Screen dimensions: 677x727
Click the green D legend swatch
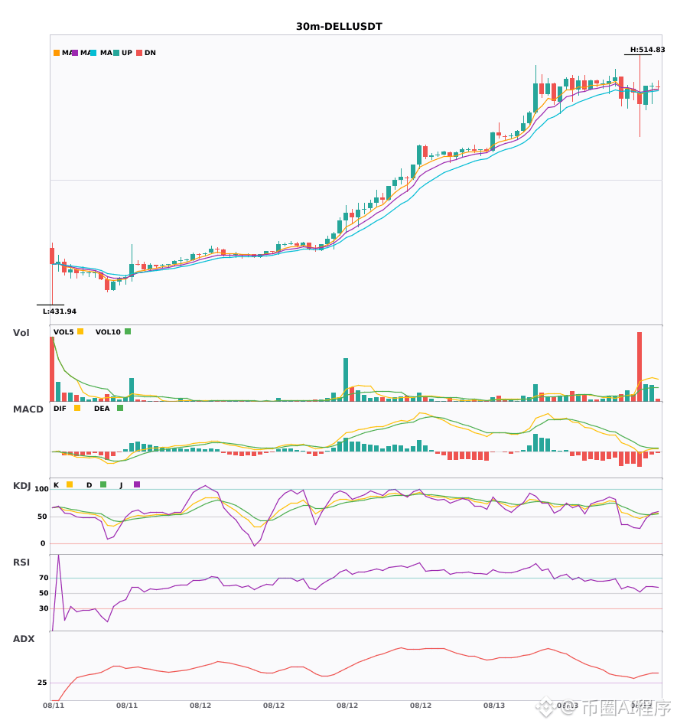coord(103,484)
